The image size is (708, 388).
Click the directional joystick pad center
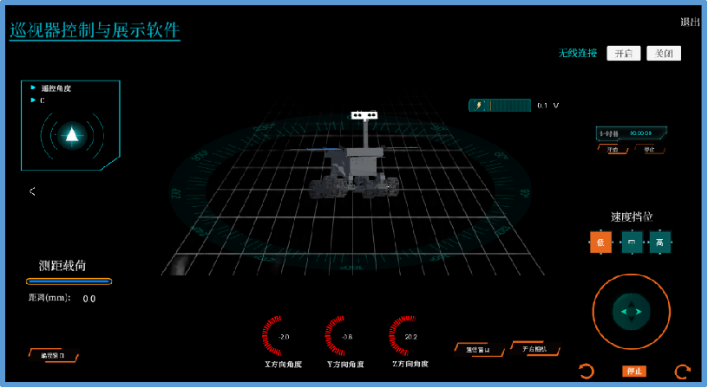tap(632, 311)
